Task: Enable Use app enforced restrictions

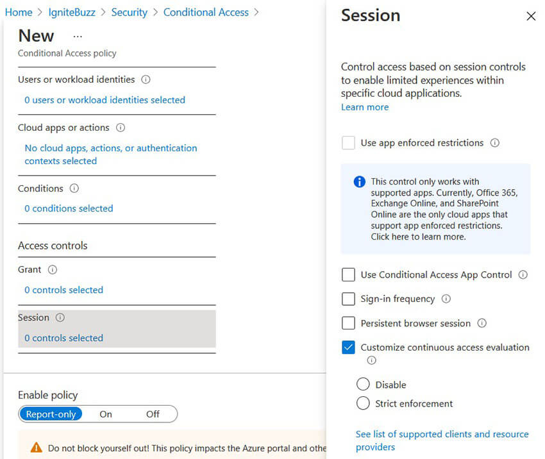Action: (348, 143)
